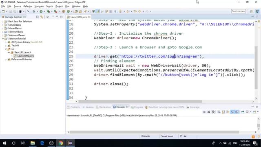Viewport: 261px width, 147px height.
Task: Click Clear Console icon
Action: click(x=219, y=112)
